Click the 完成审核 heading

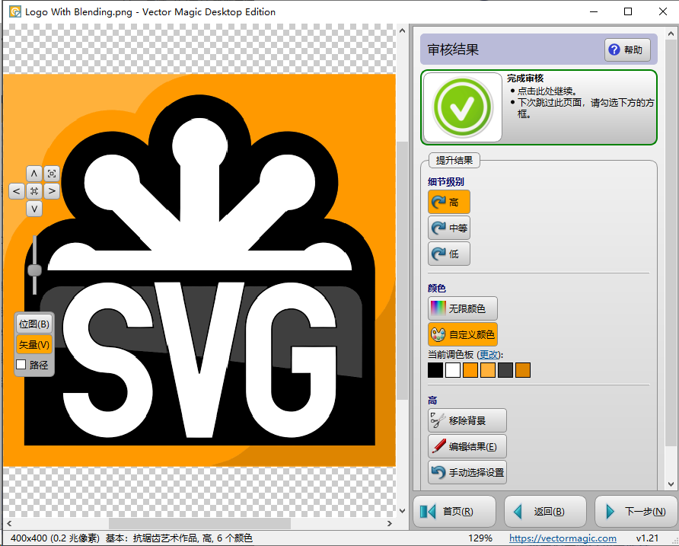[524, 78]
